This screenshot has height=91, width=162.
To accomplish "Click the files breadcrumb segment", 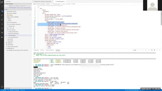I will [x=74, y=4].
